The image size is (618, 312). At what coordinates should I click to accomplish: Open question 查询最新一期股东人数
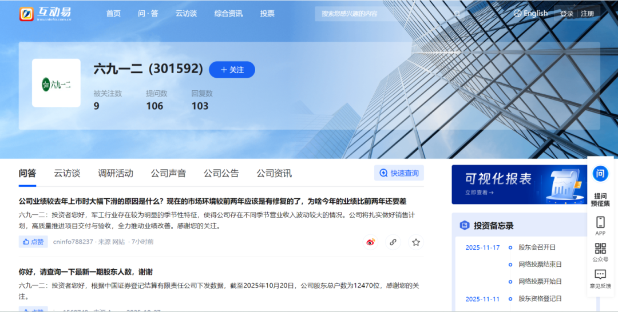point(85,272)
